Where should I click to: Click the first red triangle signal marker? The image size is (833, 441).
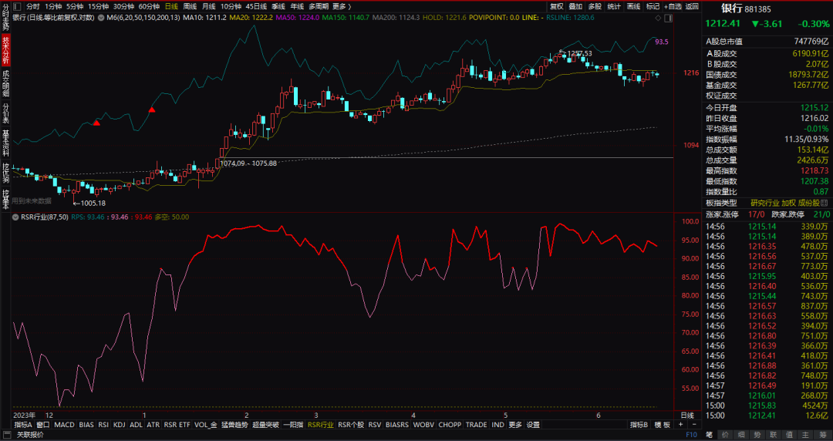point(96,123)
